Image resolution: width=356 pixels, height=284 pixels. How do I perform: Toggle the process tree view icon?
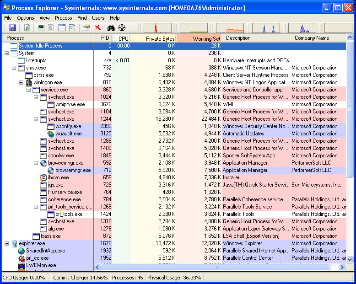[x=51, y=28]
